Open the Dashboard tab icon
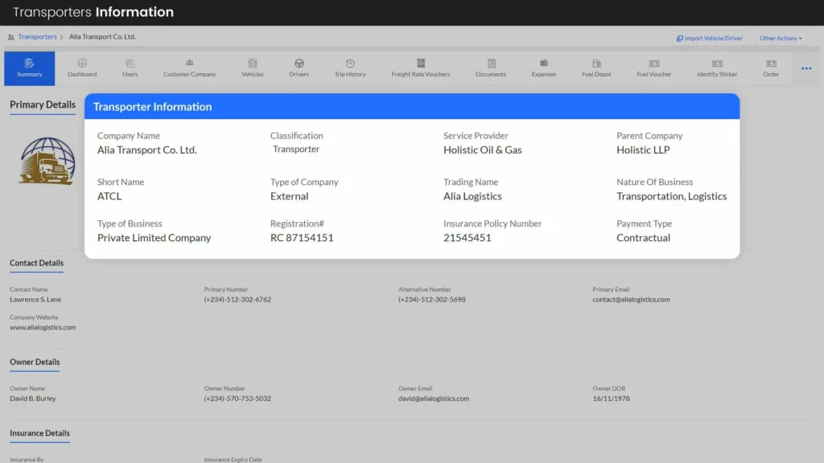 tap(82, 64)
